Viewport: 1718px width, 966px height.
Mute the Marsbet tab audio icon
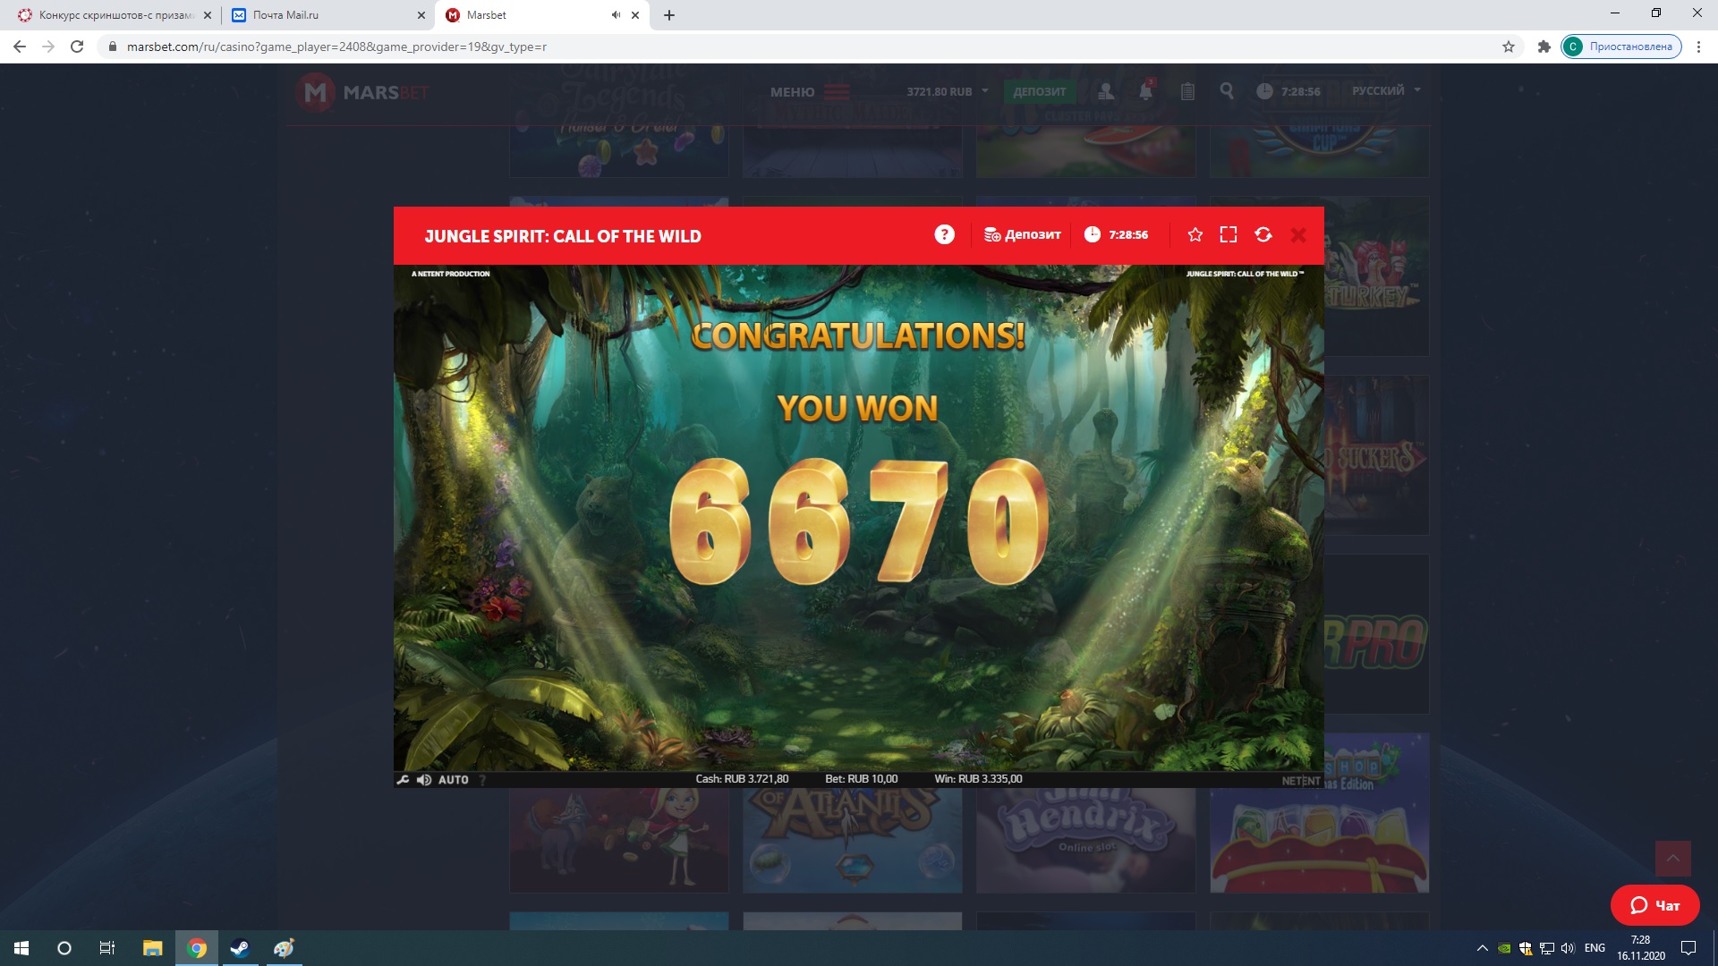(616, 15)
